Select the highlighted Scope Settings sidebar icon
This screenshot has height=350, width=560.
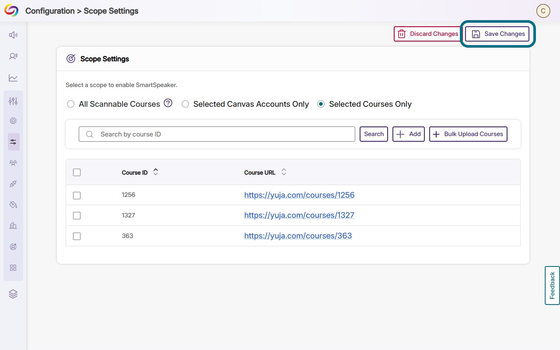(x=14, y=142)
